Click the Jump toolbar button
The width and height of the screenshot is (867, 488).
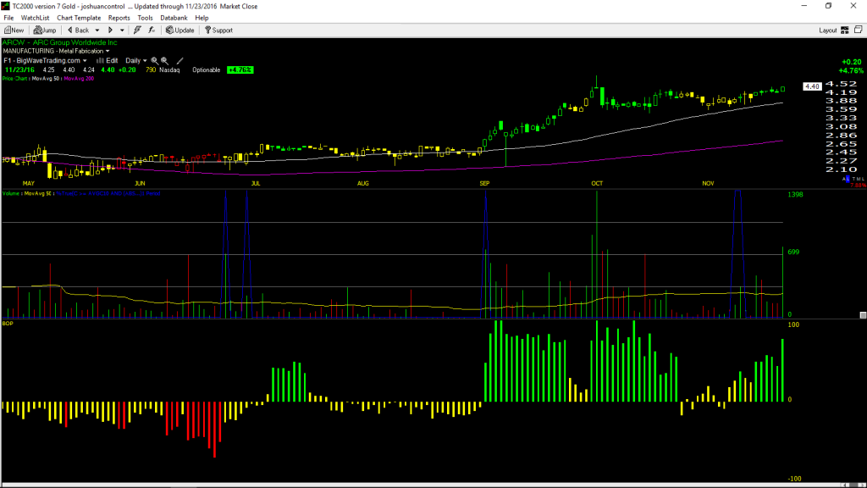(45, 30)
